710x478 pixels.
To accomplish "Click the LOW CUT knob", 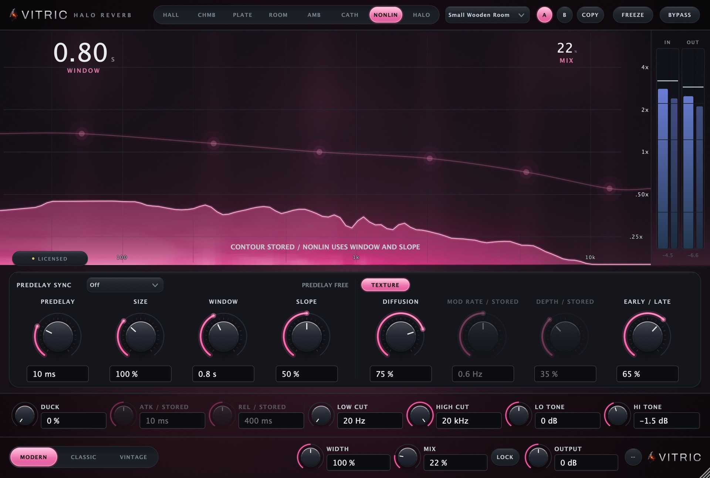I will 321,415.
